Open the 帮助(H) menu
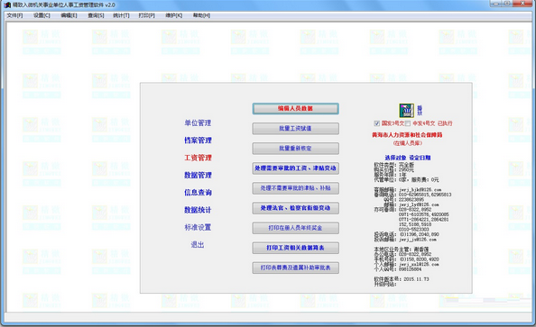536x327 pixels. (202, 15)
